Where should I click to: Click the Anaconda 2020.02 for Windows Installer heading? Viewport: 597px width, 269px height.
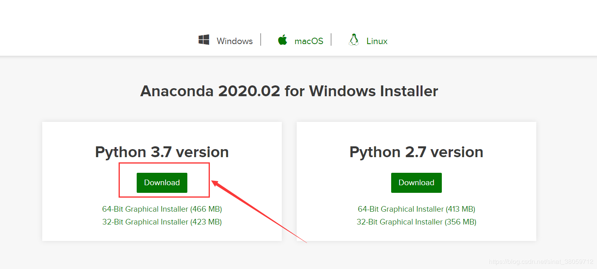point(289,91)
